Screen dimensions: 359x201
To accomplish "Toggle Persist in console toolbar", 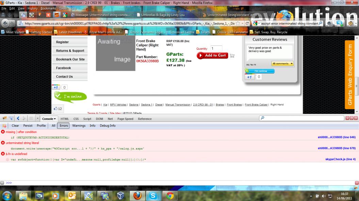I will [28, 126].
